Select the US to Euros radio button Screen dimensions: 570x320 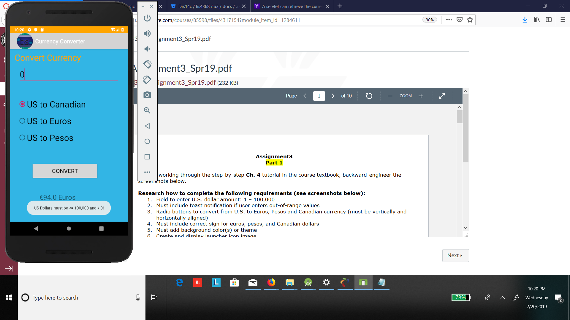point(22,121)
